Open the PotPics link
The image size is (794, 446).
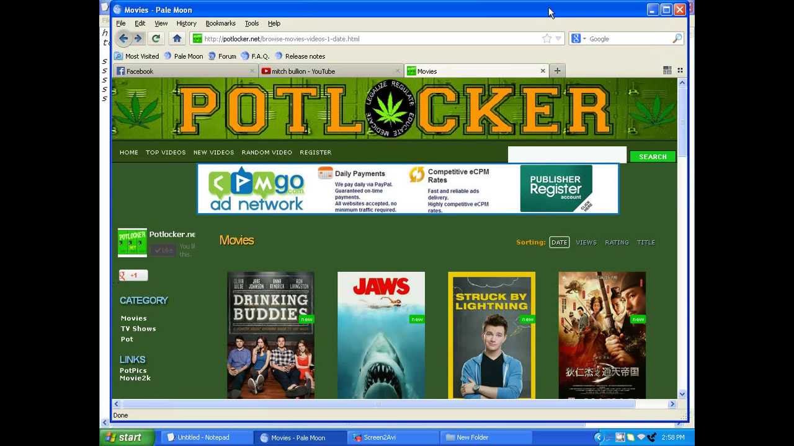click(x=133, y=370)
